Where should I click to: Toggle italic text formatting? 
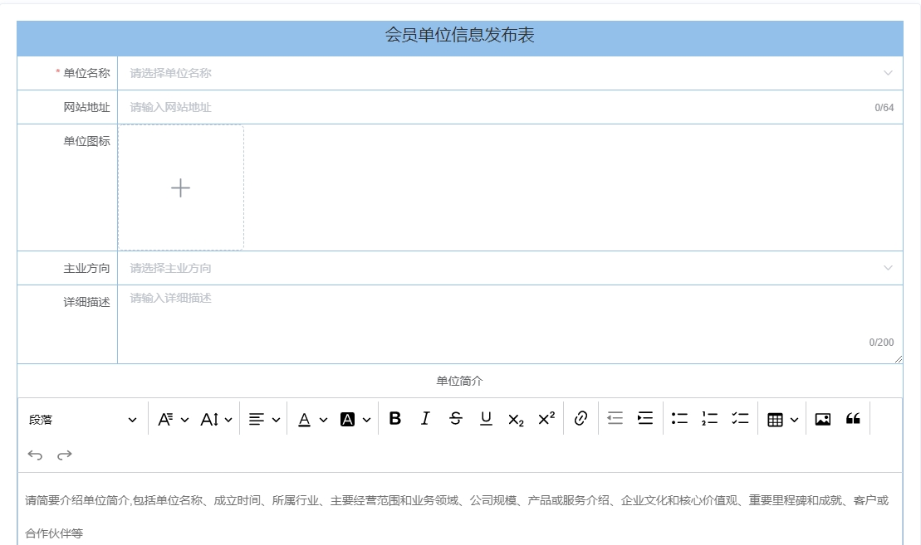[x=425, y=419]
